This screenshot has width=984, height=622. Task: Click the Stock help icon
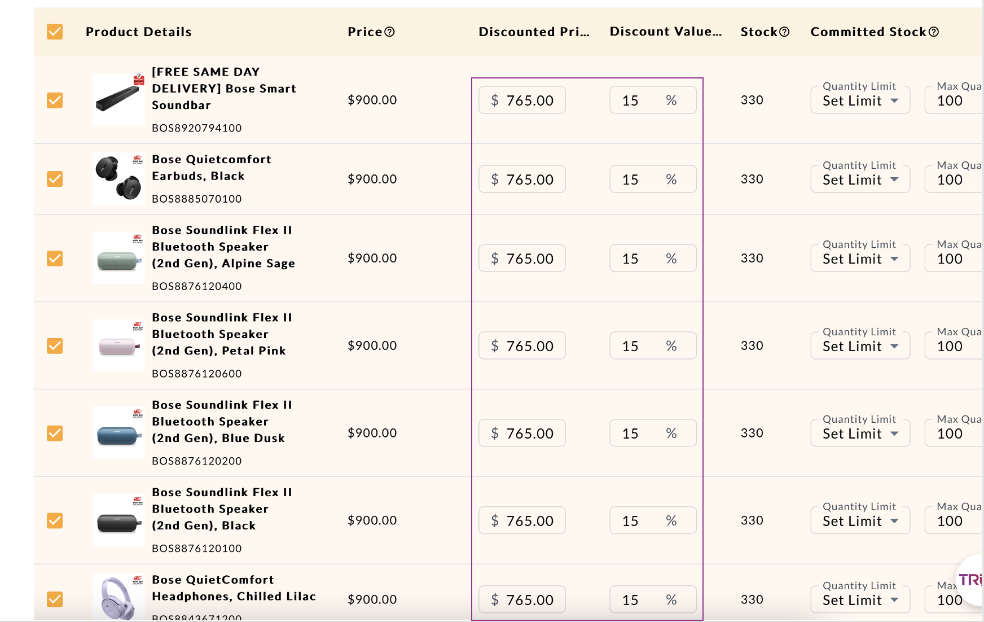tap(784, 32)
